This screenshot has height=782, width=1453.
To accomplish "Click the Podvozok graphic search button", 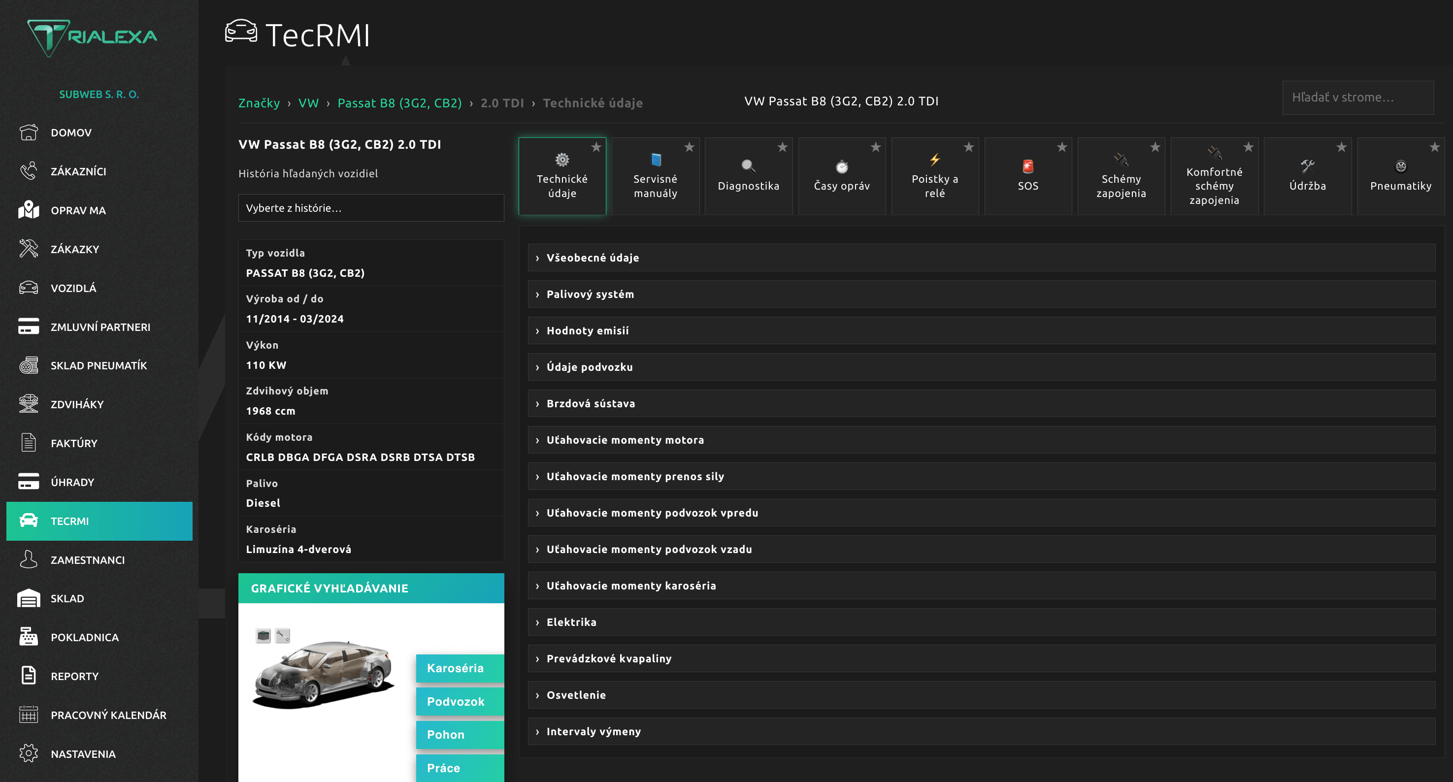I will (x=460, y=701).
